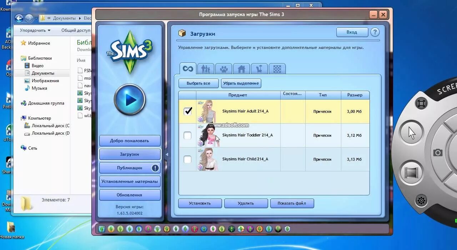This screenshot has height=250, width=457.
Task: Click the Sims 3 logo
Action: coord(130,53)
